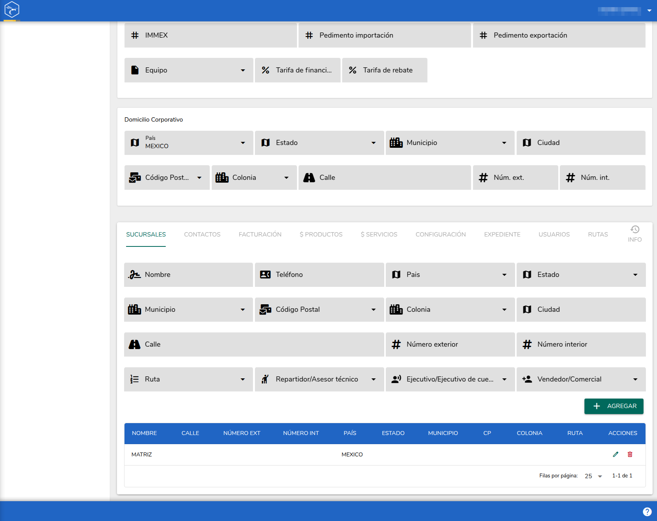Open the CONFIGURACIÓN tab
The width and height of the screenshot is (657, 521).
point(441,235)
